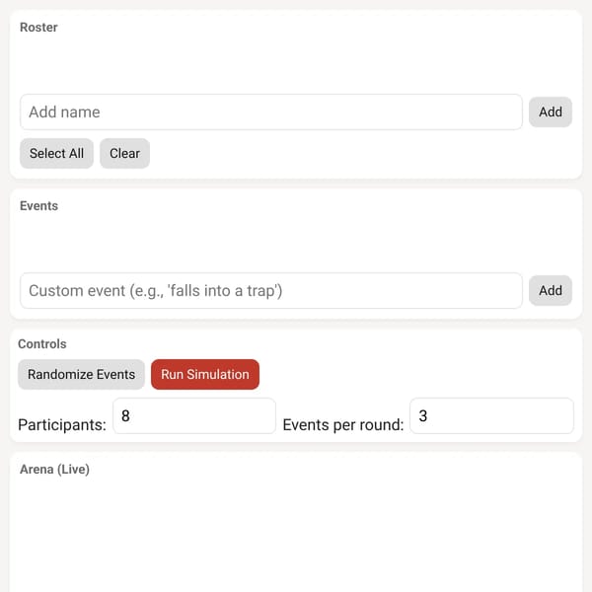
Task: Clear the roster with Clear button
Action: point(124,153)
